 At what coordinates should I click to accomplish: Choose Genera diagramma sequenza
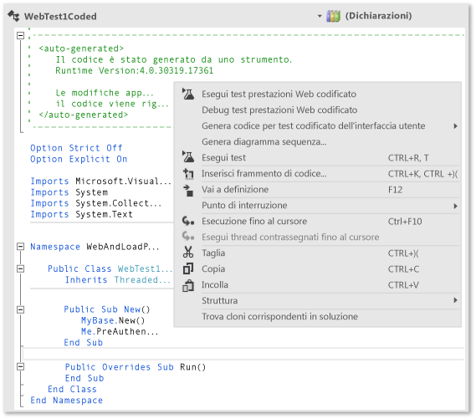[264, 141]
